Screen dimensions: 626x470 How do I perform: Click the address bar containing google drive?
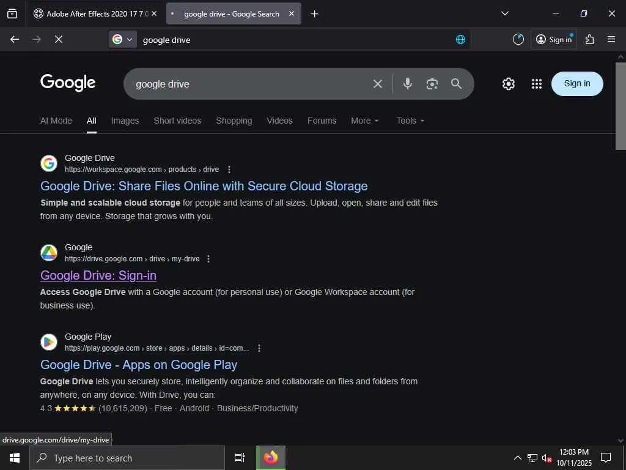[295, 40]
